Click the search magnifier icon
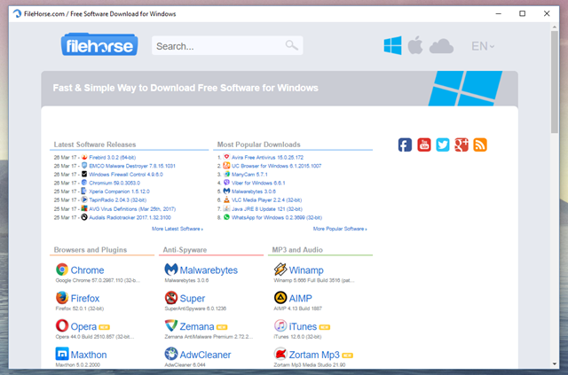Viewport: 568px width, 375px height. tap(291, 45)
